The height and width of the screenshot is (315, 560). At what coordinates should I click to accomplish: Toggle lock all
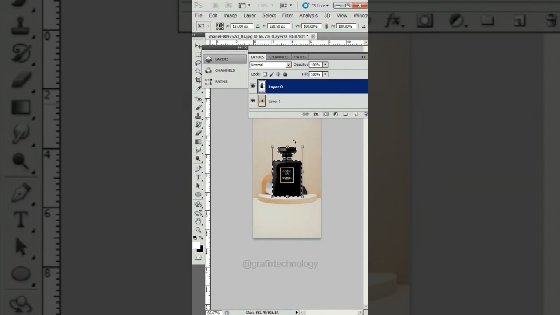click(285, 74)
